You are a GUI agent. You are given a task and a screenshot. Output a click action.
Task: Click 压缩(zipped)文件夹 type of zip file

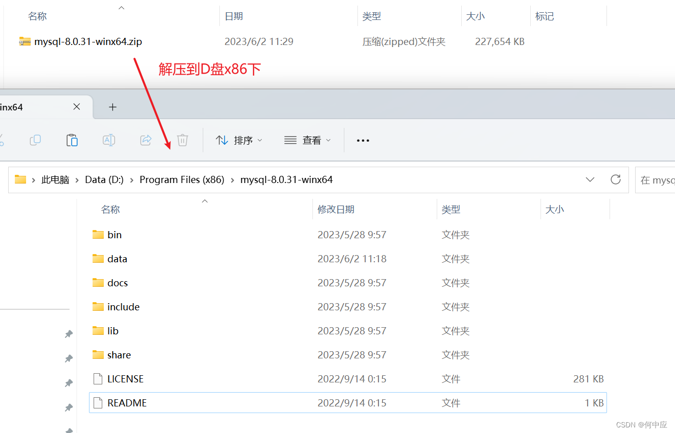pos(404,42)
